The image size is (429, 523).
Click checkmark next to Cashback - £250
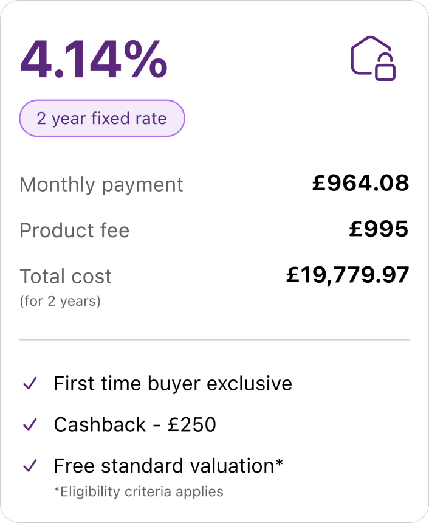coord(30,424)
